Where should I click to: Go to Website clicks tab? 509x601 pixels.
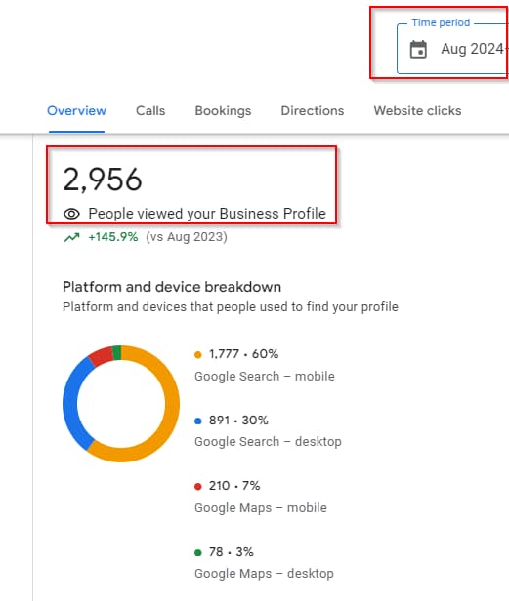click(417, 111)
